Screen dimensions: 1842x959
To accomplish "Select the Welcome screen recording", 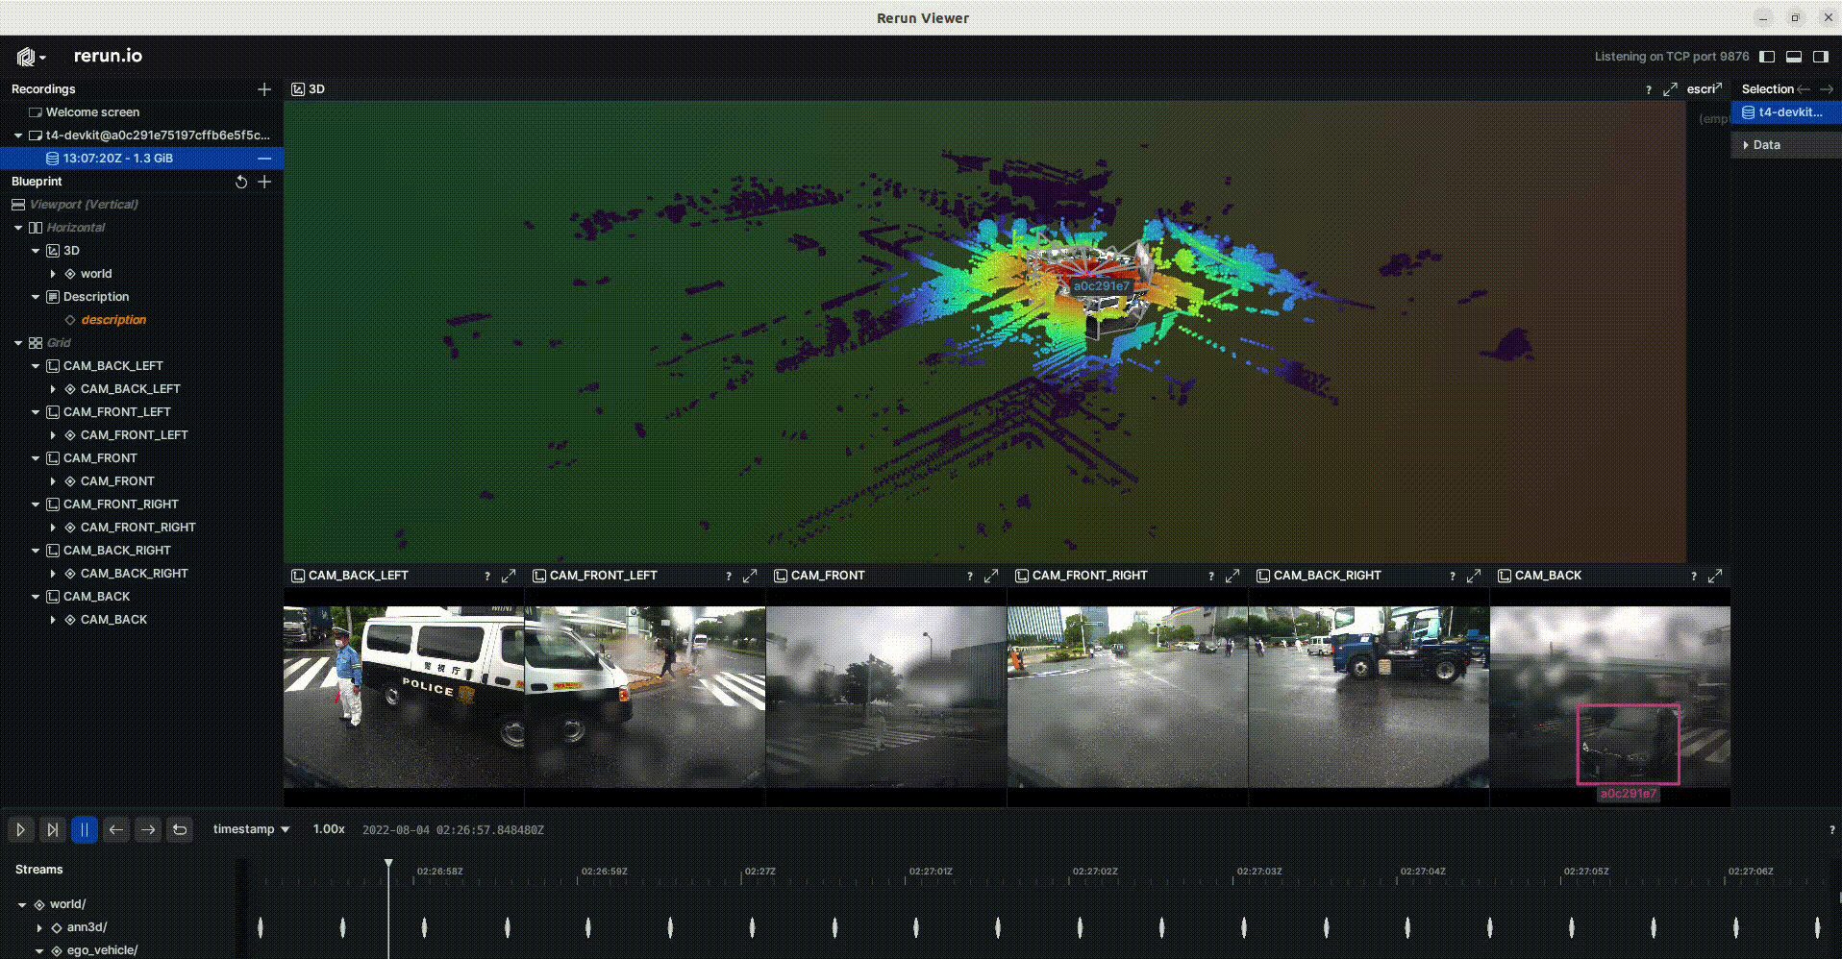I will click(92, 112).
